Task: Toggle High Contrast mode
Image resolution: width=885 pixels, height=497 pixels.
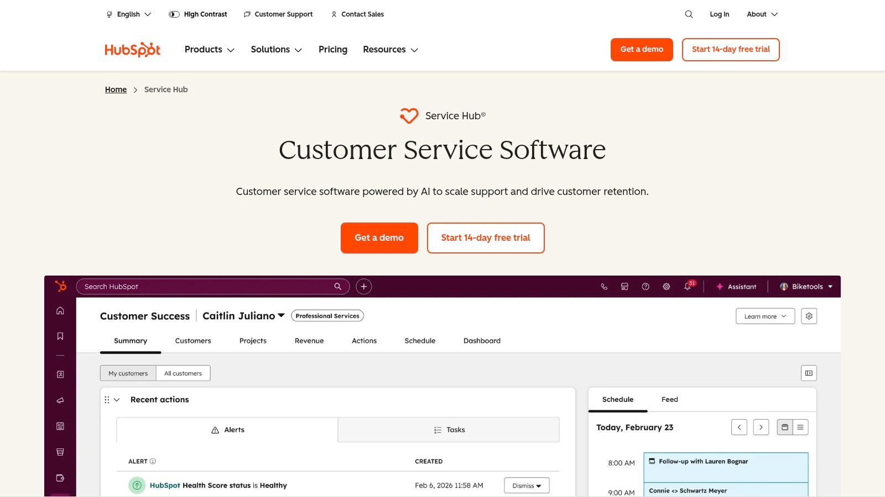Action: point(198,14)
